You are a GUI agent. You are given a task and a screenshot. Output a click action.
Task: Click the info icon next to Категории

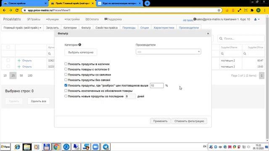(80, 45)
